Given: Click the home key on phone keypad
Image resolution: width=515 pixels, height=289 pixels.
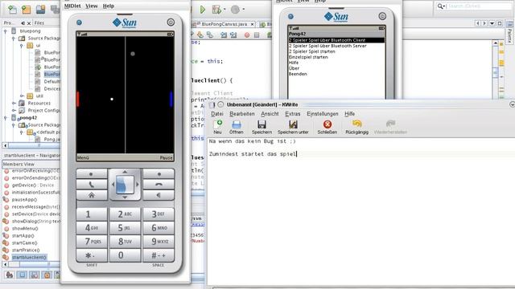Looking at the screenshot, I should click(91, 195).
